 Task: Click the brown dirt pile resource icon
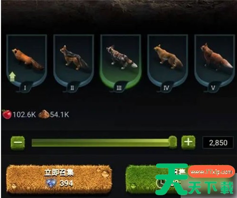pos(44,114)
